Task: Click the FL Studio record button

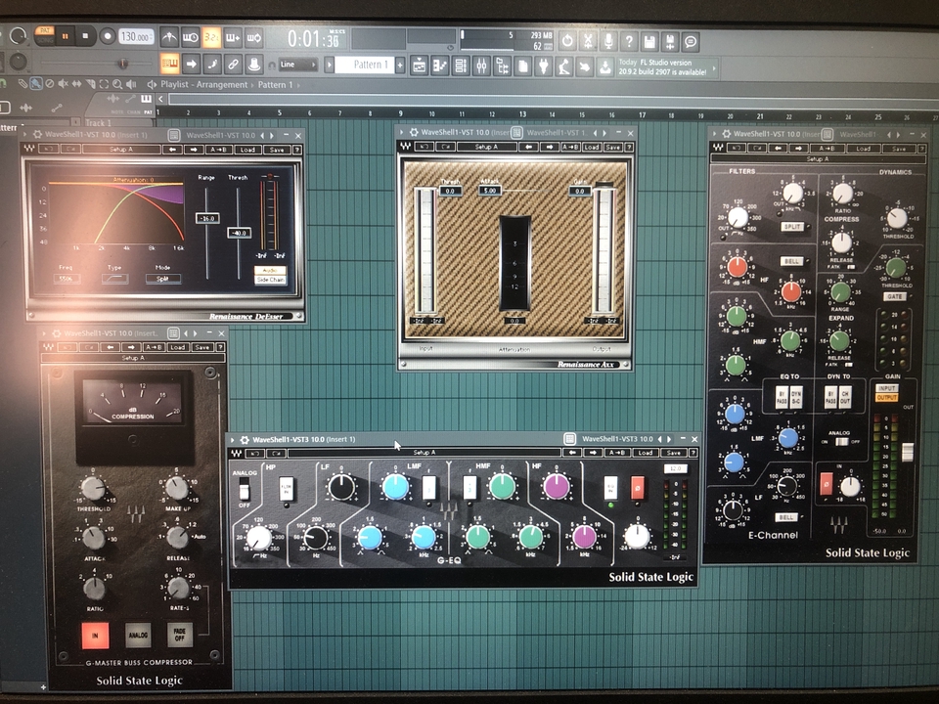Action: pos(108,36)
